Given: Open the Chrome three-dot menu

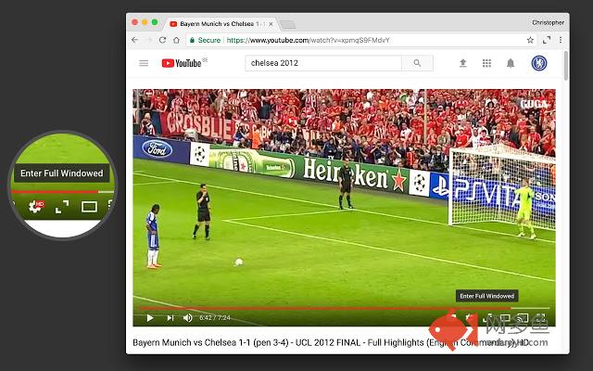Looking at the screenshot, I should pos(561,40).
